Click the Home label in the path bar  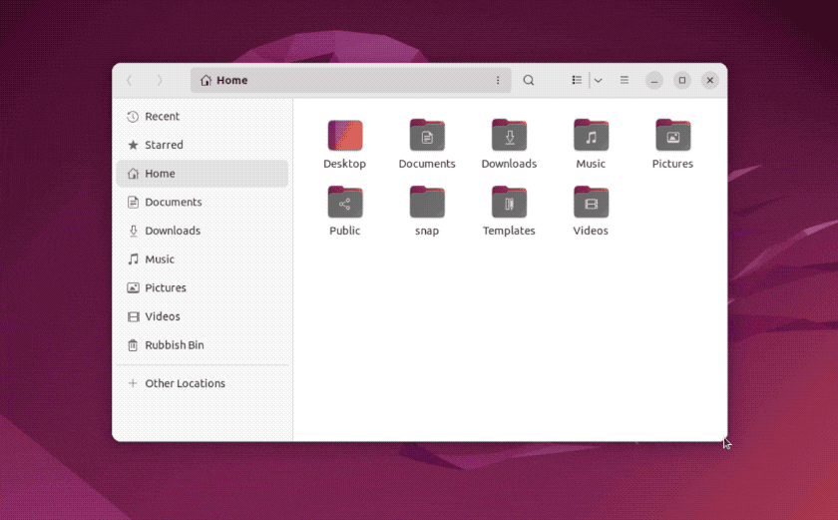[x=231, y=80]
